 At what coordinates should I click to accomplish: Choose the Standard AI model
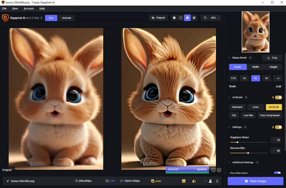coord(237,107)
